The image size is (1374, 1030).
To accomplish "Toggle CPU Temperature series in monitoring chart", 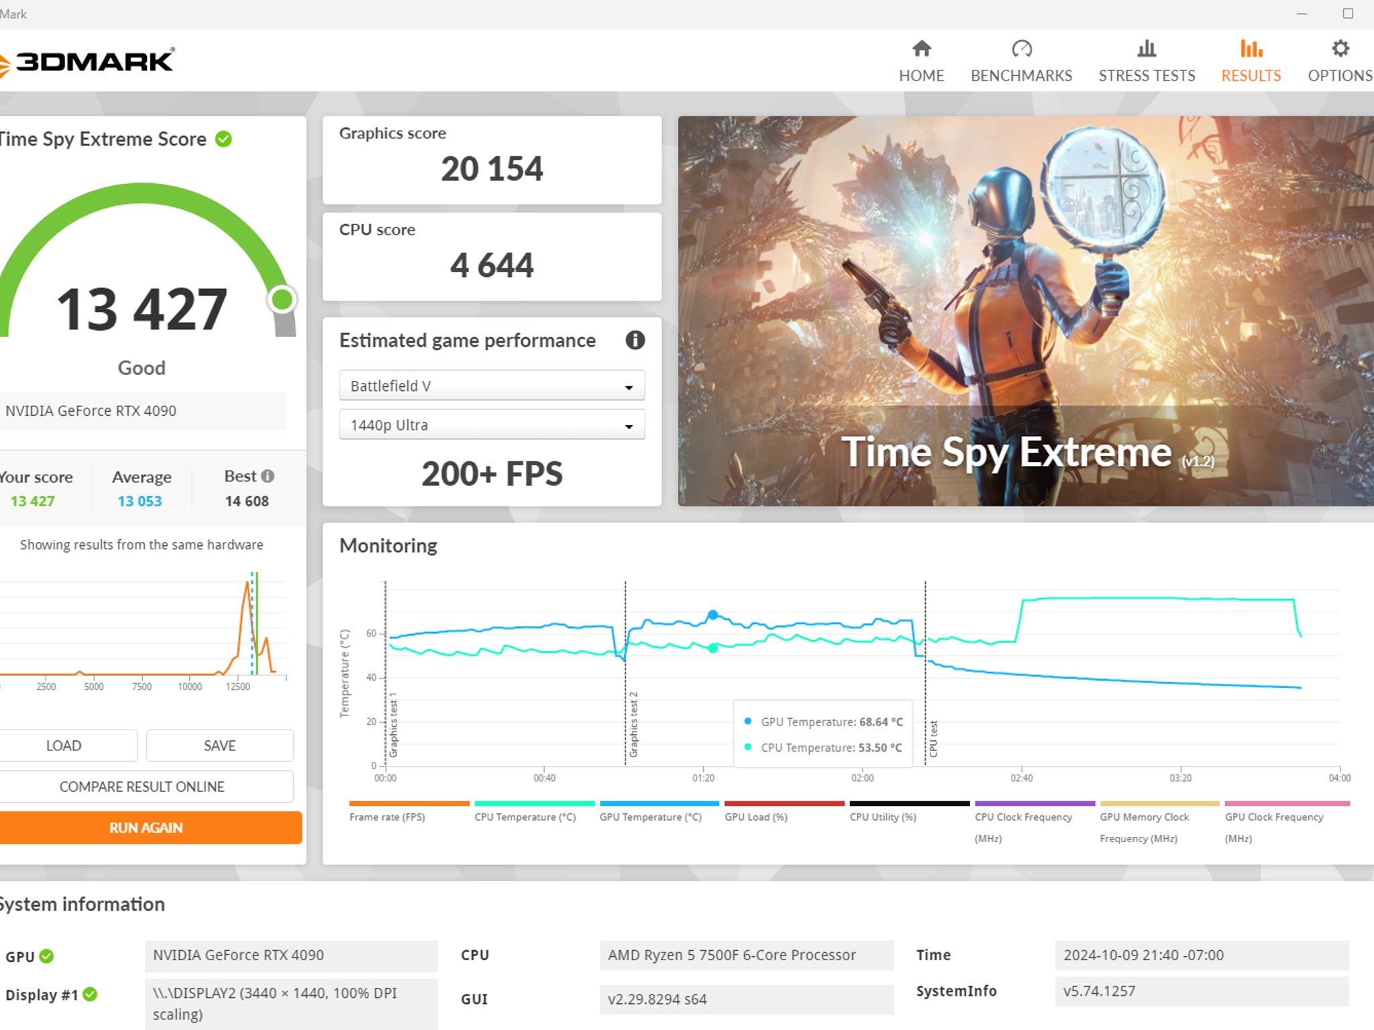I will [x=525, y=817].
